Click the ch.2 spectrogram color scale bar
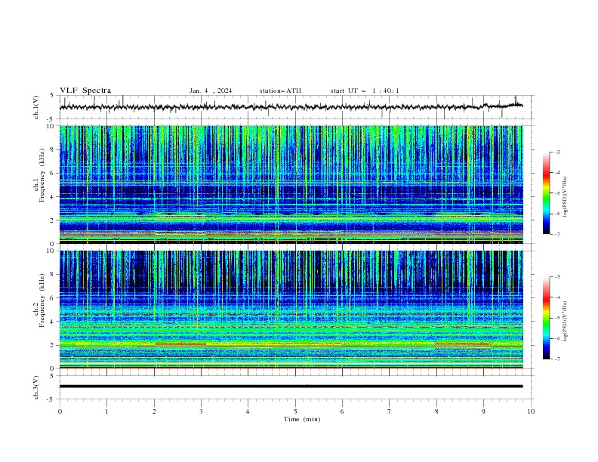The width and height of the screenshot is (598, 462). coord(546,318)
